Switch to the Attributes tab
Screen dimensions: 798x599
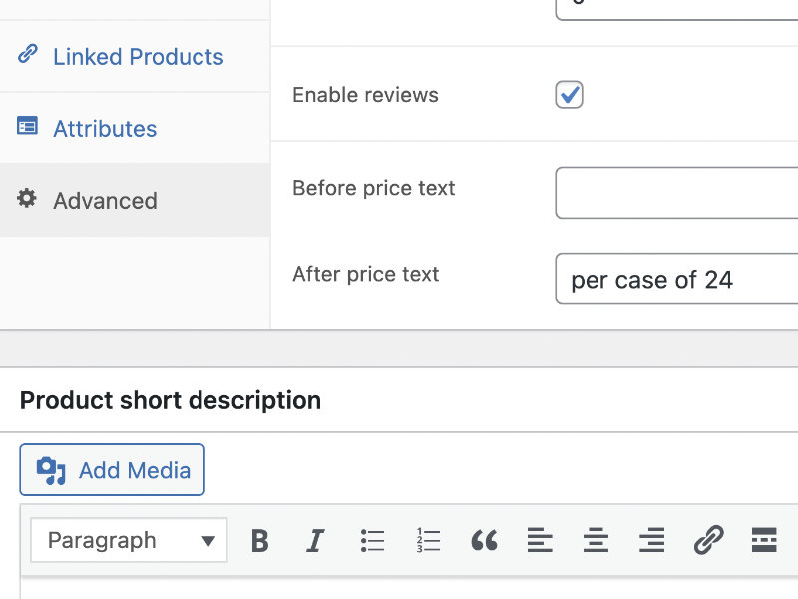pos(104,128)
